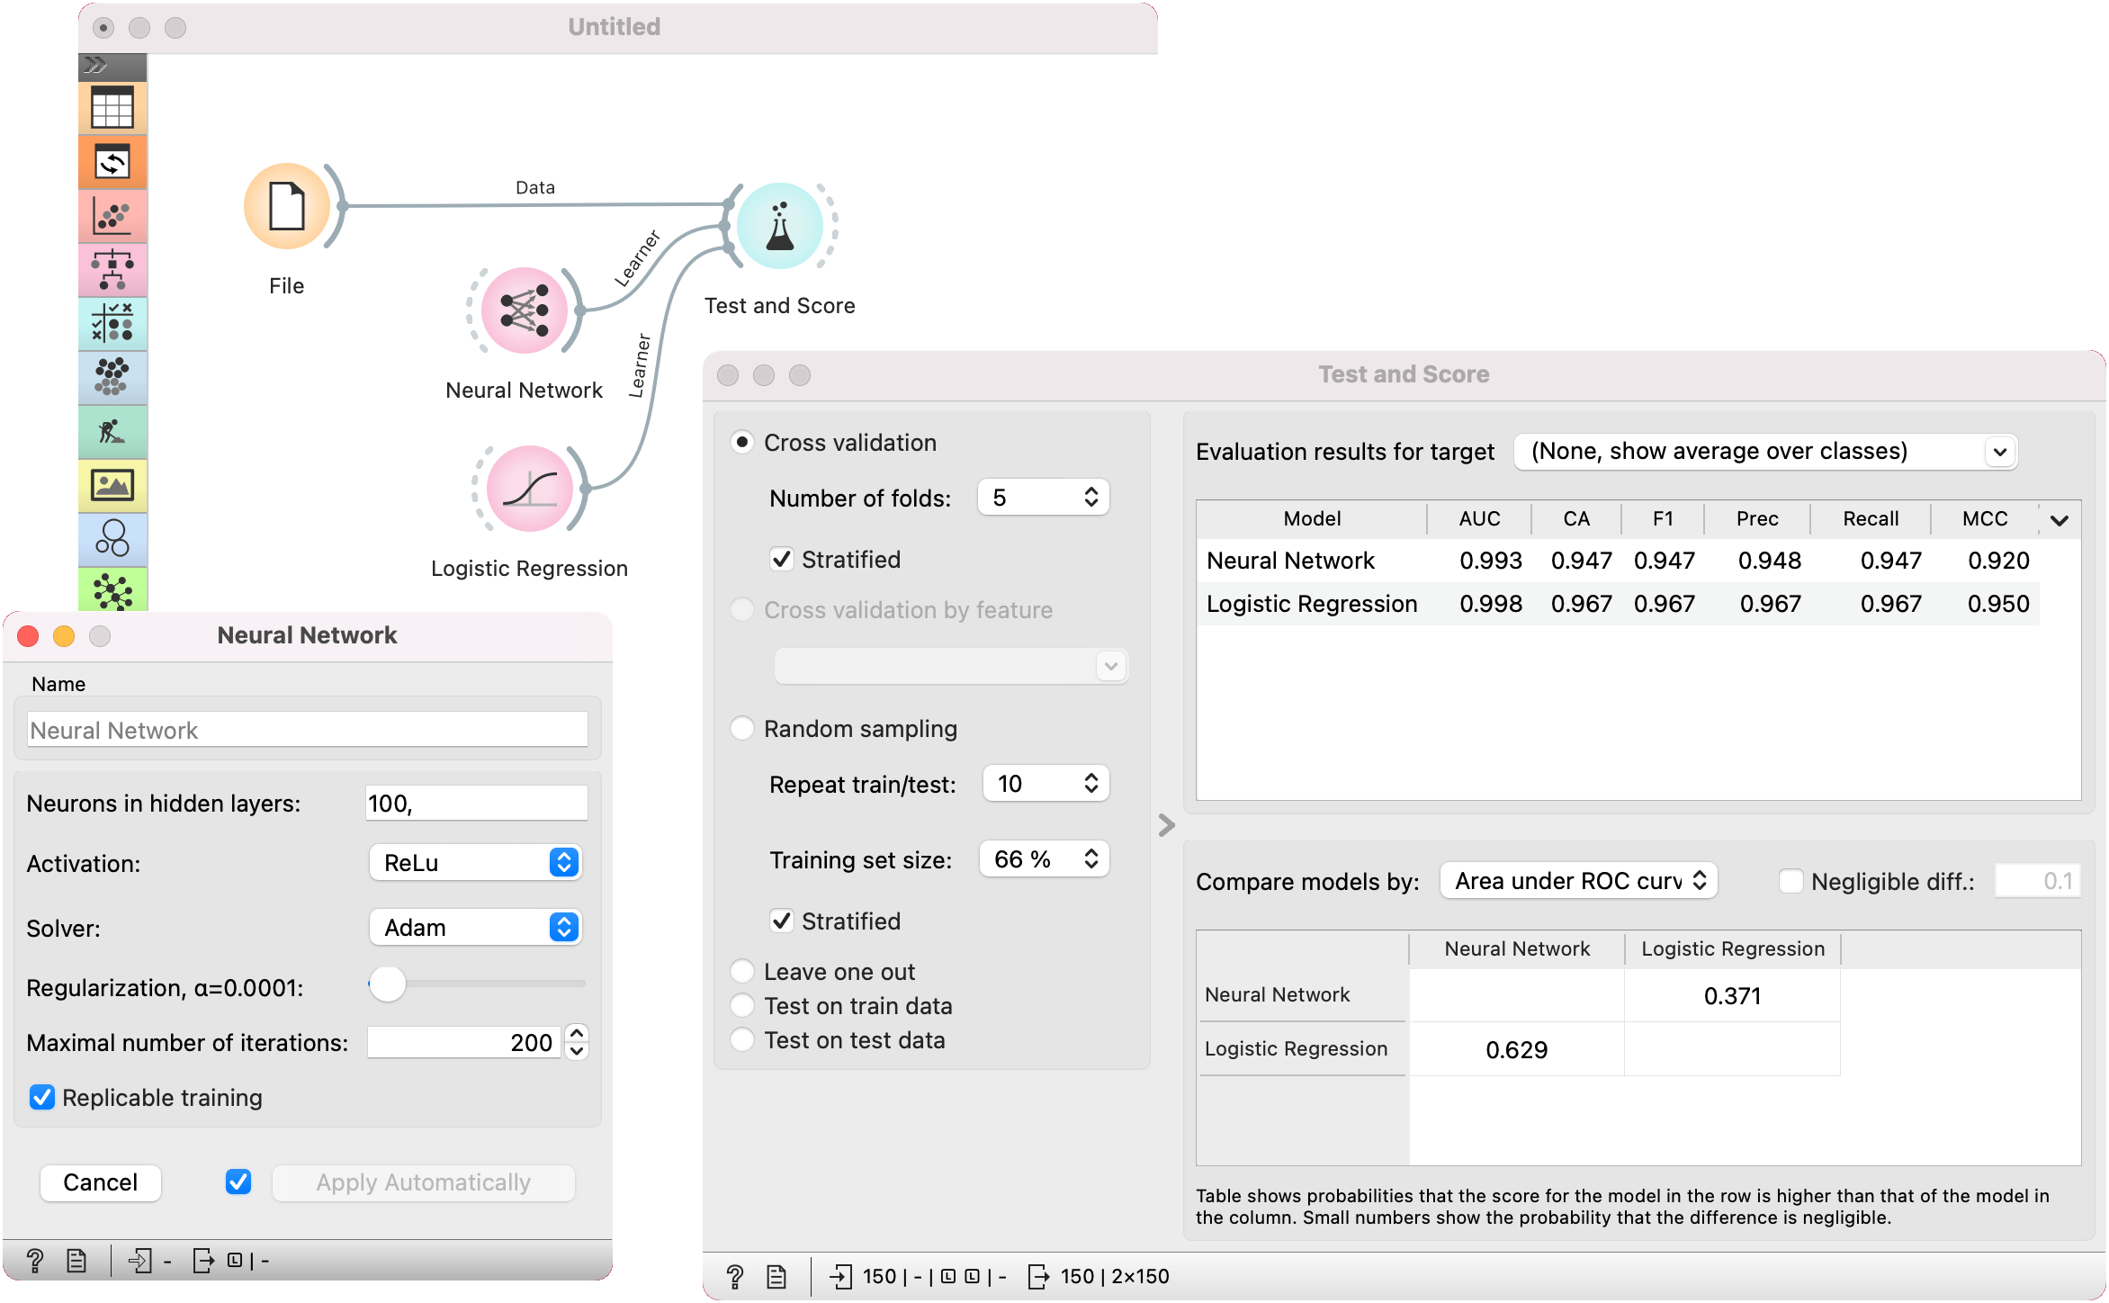2109x1303 pixels.
Task: Click the Neurons in hidden layers field
Action: (x=476, y=803)
